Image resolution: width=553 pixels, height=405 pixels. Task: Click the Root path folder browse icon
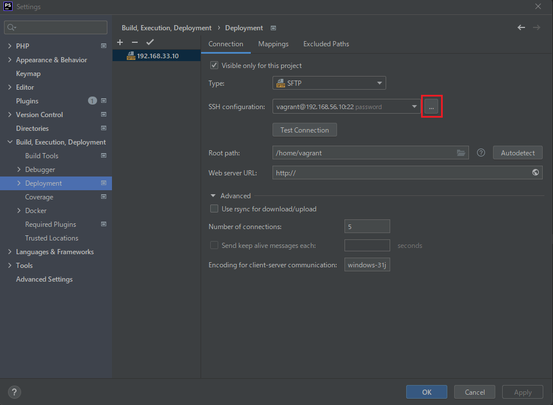click(461, 153)
